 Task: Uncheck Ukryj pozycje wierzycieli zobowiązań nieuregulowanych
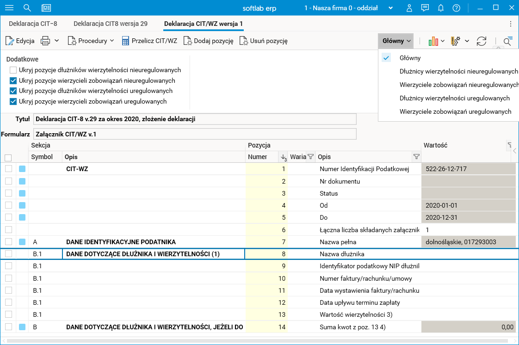13,81
